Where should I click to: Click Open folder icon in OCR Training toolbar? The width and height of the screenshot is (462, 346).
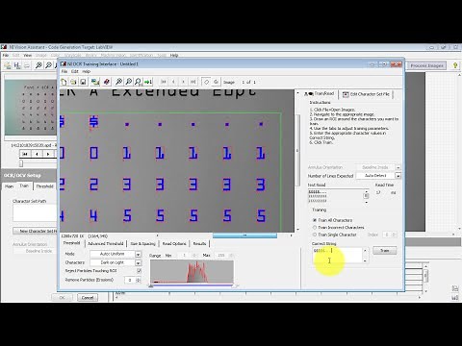click(x=73, y=82)
